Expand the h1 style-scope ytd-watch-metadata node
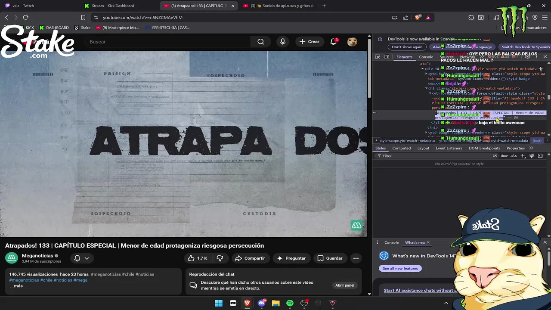 [426, 88]
